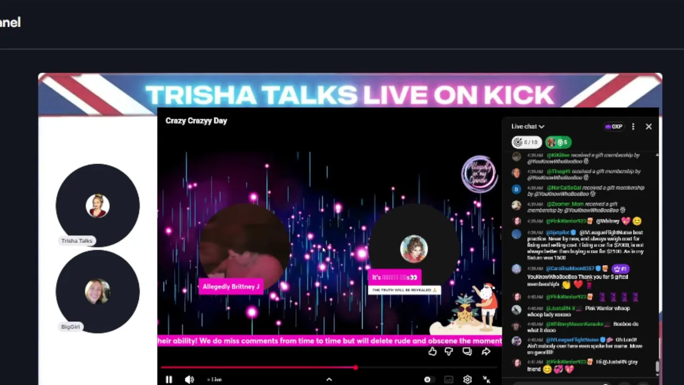Open live chat three-dot menu
The height and width of the screenshot is (385, 684).
click(x=633, y=127)
